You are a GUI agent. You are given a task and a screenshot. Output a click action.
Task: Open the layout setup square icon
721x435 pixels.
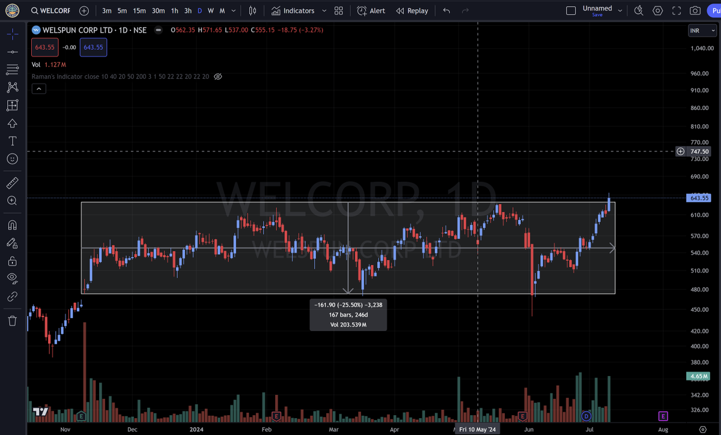click(571, 11)
